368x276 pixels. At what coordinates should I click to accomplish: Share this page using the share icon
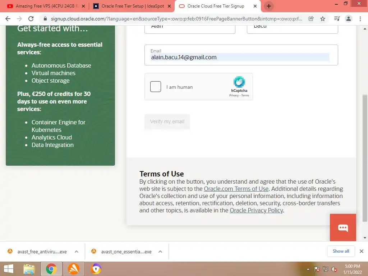[x=311, y=19]
